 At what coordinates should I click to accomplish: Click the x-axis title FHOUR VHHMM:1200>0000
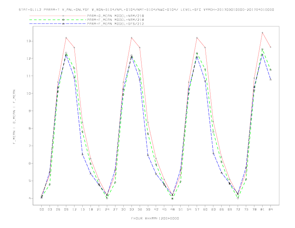pyautogui.click(x=155, y=218)
